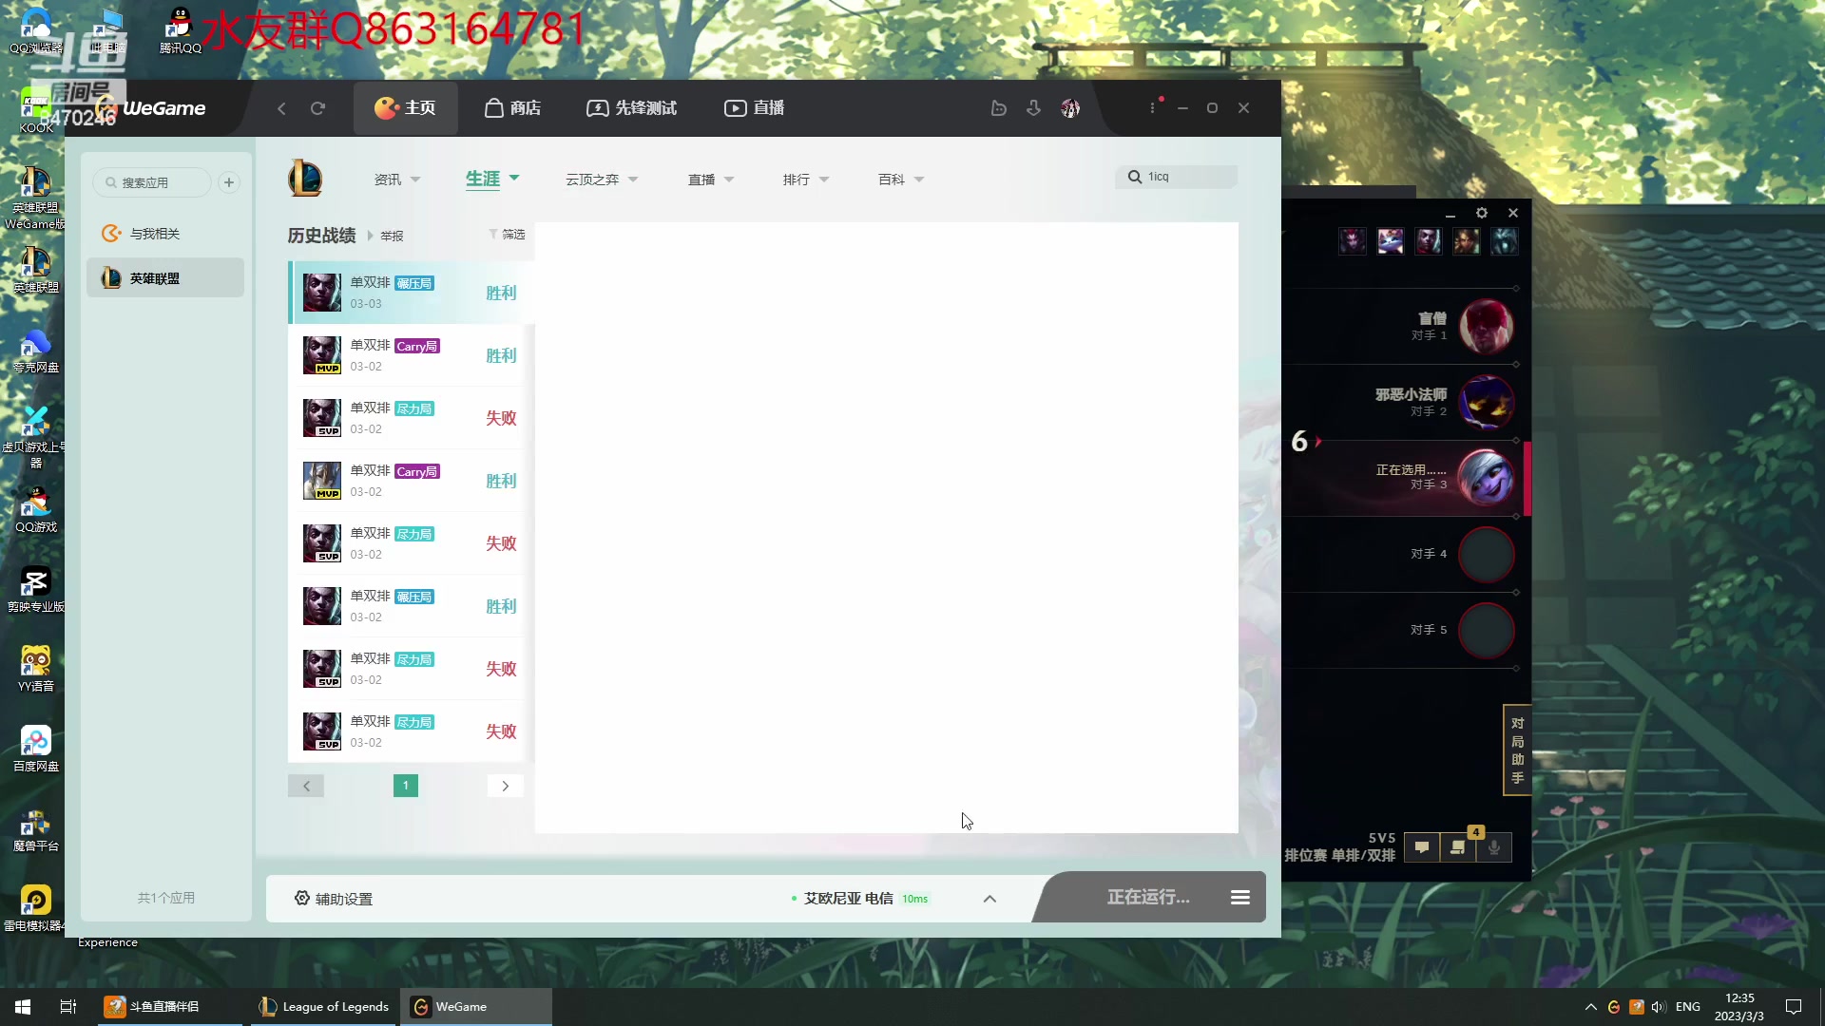
Task: Click the 举报 link next to 历史战绩
Action: (x=391, y=235)
